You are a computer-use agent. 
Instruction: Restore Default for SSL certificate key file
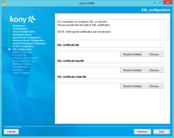tap(132, 70)
